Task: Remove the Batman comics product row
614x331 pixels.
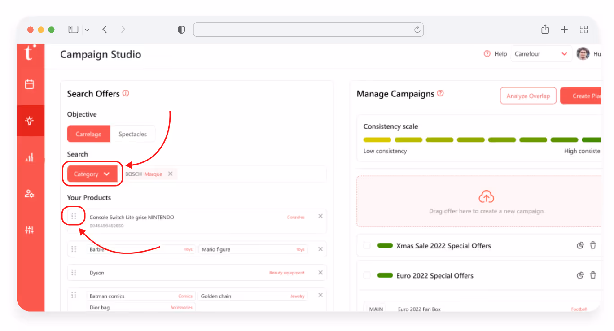Action: click(x=320, y=295)
